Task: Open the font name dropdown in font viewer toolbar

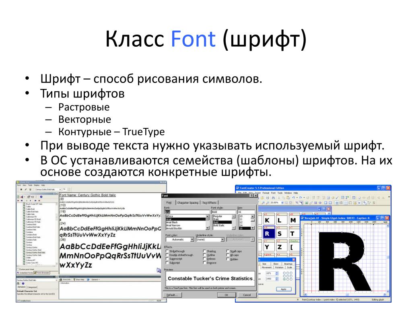Action: pos(60,189)
